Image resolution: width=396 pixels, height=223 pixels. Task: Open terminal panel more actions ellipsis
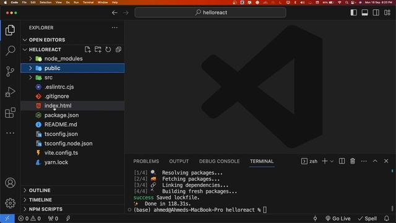364,161
